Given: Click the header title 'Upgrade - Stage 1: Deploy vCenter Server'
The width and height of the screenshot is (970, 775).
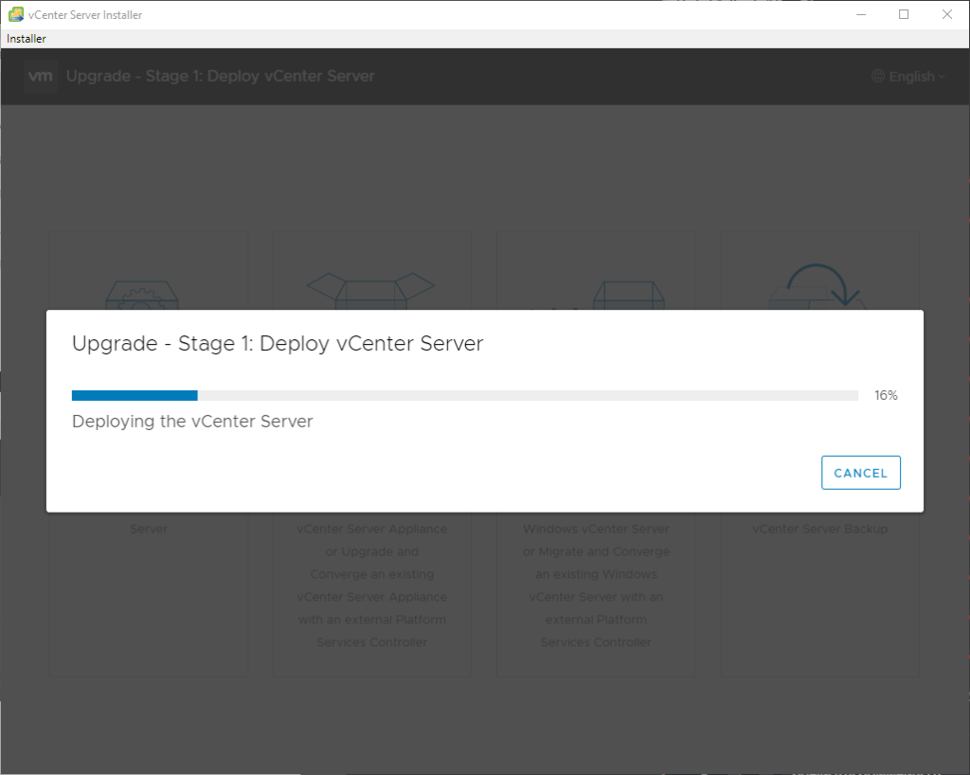Looking at the screenshot, I should [220, 76].
